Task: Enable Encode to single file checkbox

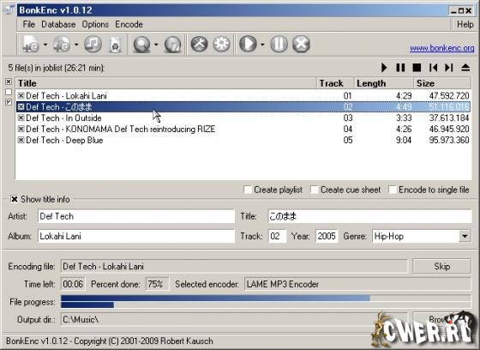Action: (393, 190)
